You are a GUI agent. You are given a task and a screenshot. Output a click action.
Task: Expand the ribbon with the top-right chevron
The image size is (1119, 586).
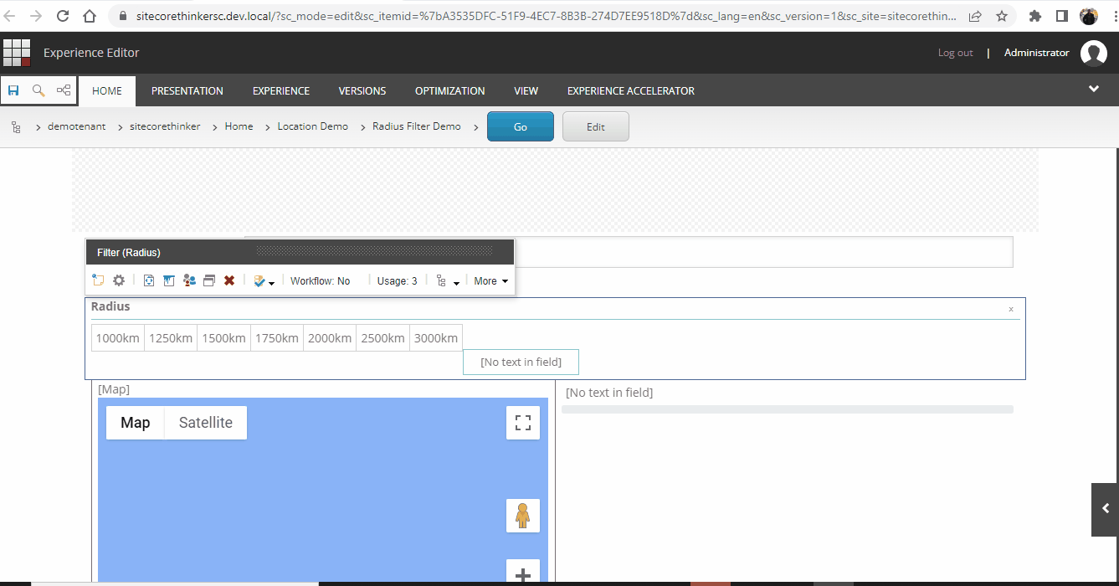tap(1094, 89)
